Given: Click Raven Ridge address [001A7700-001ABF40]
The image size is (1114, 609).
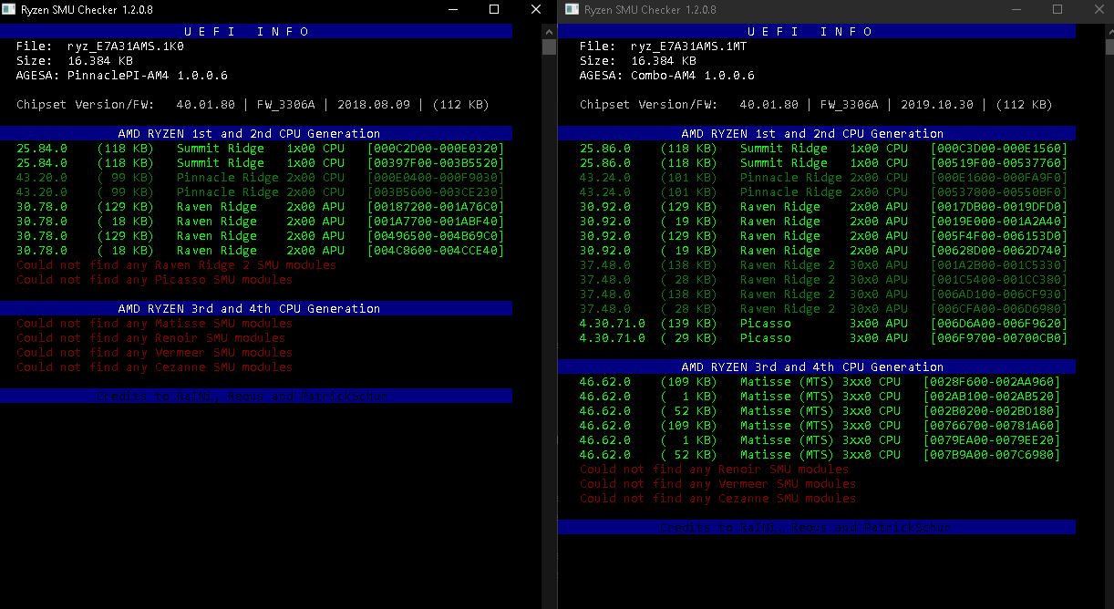Looking at the screenshot, I should pyautogui.click(x=435, y=221).
